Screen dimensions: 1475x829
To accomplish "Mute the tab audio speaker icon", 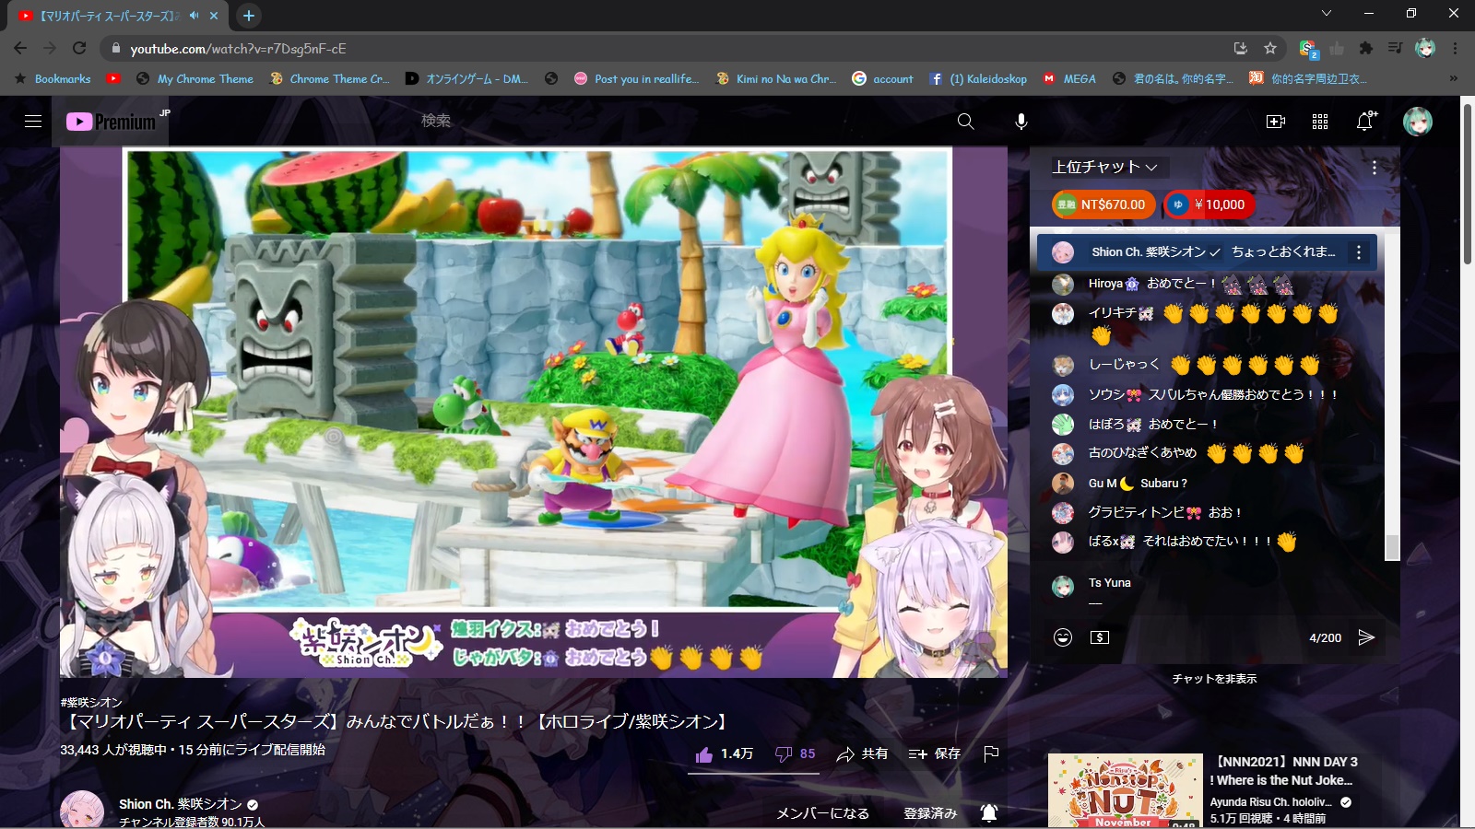I will click(195, 16).
